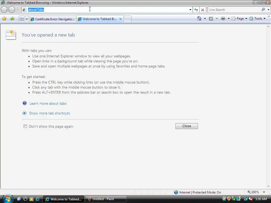This screenshot has height=203, width=271.
Task: Click the leftmost computer icon in the system tray
Action: 224,199
